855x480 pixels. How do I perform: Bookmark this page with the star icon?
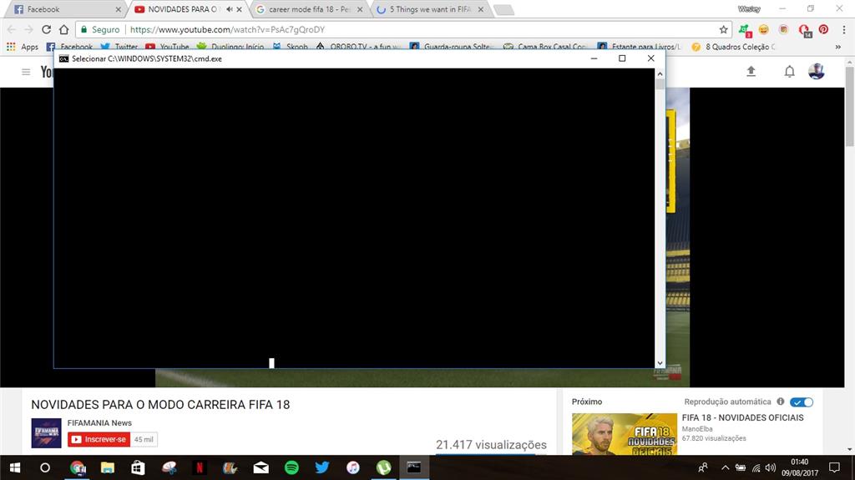(x=723, y=29)
